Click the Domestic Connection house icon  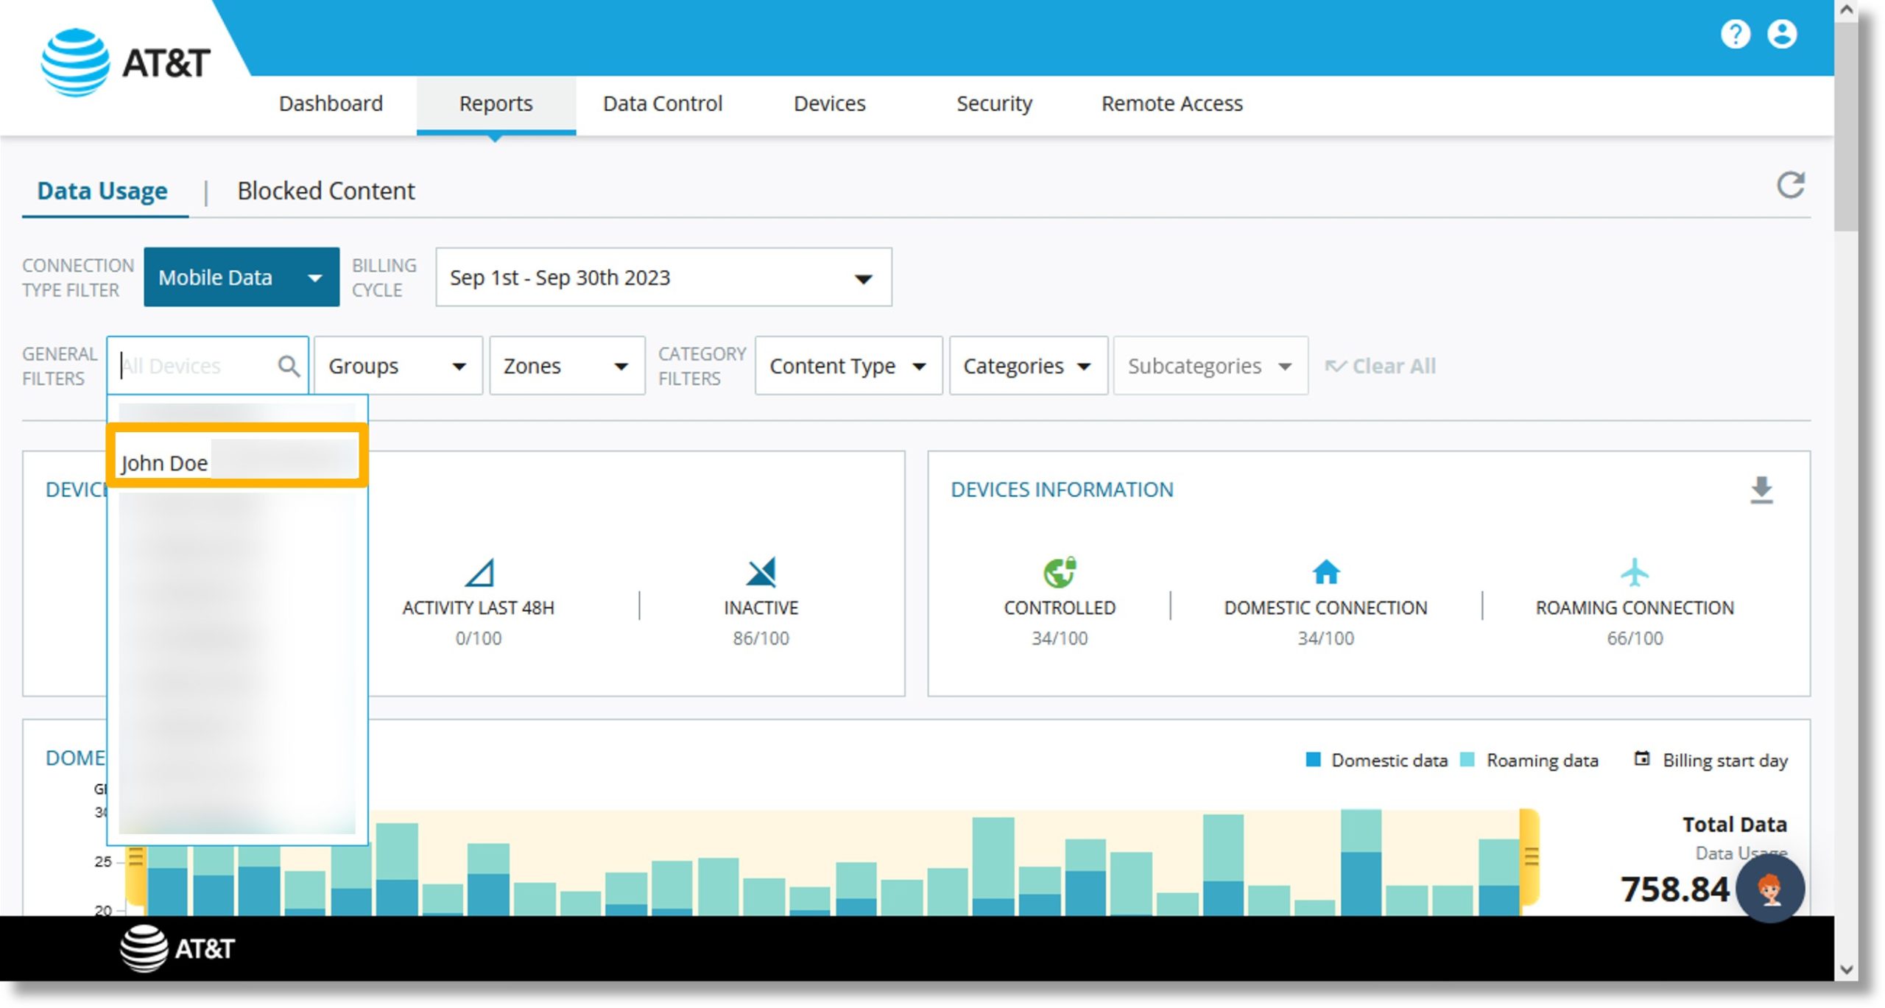[1325, 572]
